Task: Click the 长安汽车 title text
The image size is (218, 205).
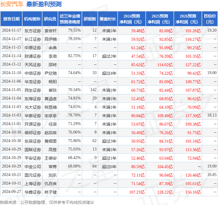Action: 12,4
